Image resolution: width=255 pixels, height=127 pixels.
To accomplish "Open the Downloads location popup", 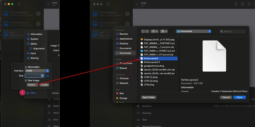I will pyautogui.click(x=193, y=31).
